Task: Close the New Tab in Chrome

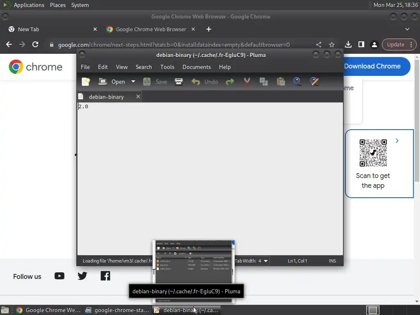Action: [95, 29]
